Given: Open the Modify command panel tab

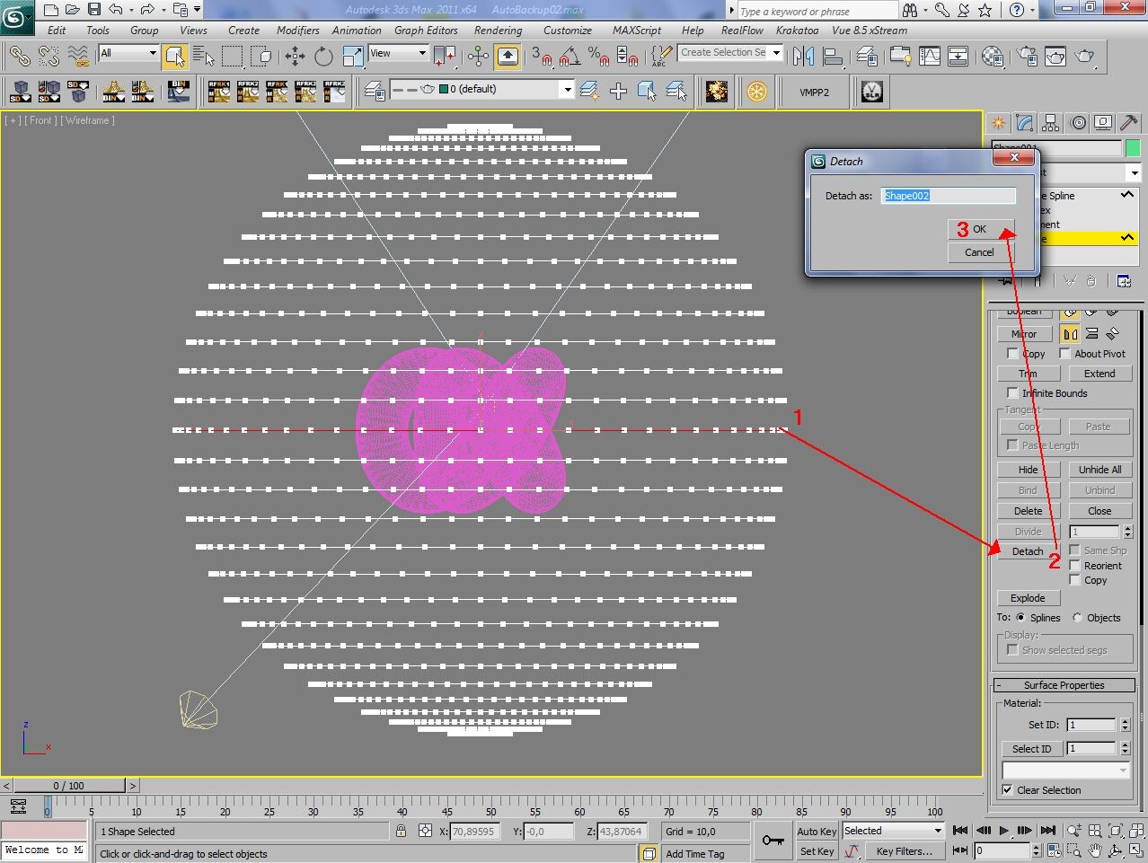Looking at the screenshot, I should click(1024, 123).
